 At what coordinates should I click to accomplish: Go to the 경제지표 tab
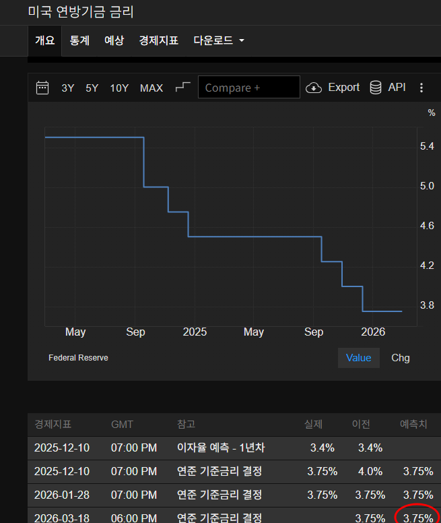(158, 40)
